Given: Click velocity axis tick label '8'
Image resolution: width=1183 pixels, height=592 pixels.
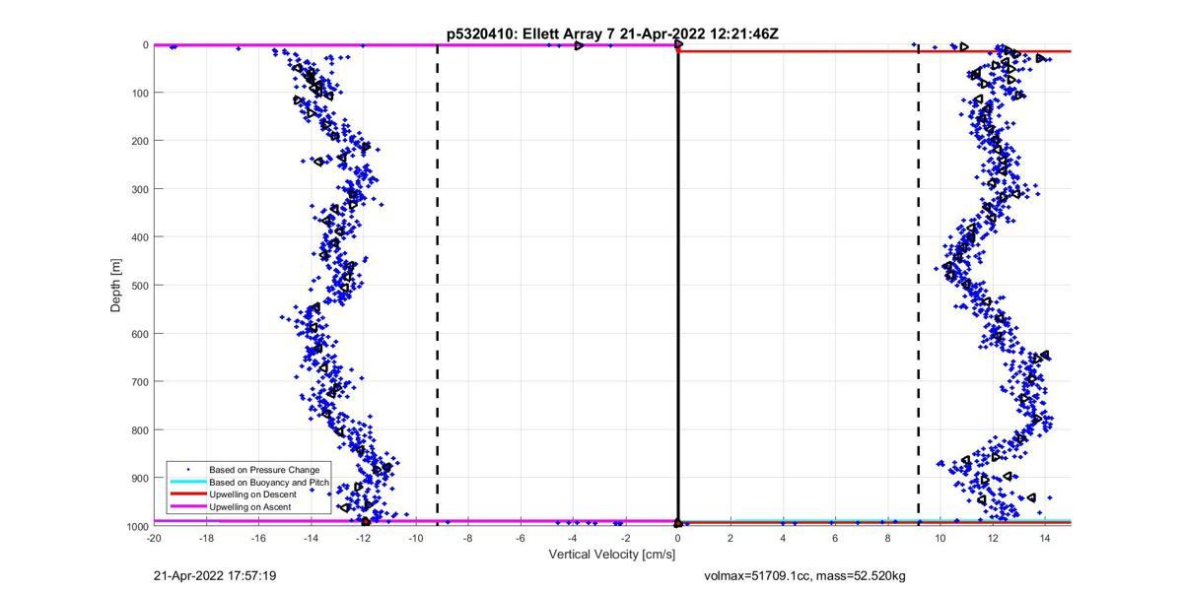Looking at the screenshot, I should click(x=887, y=539).
